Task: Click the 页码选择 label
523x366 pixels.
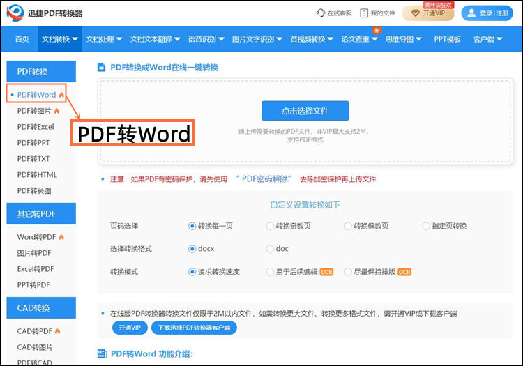Action: pyautogui.click(x=124, y=227)
